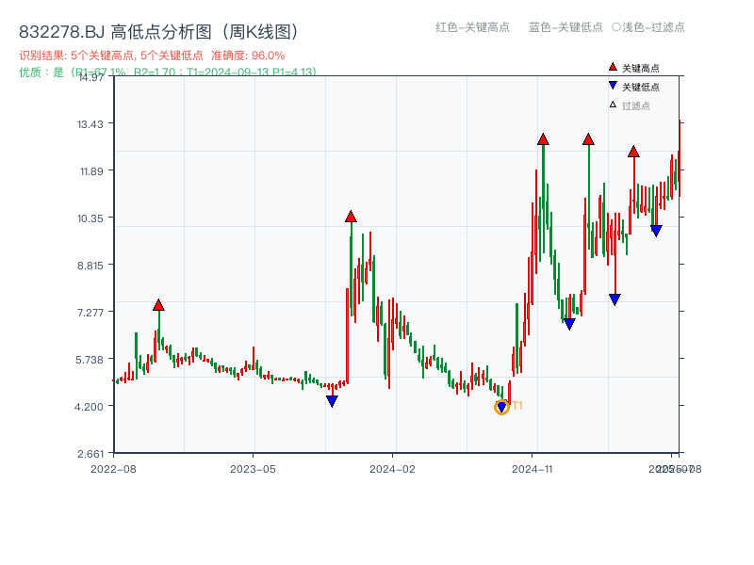Click the circled T1 marker on the chart
This screenshot has width=754, height=565.
click(x=501, y=406)
